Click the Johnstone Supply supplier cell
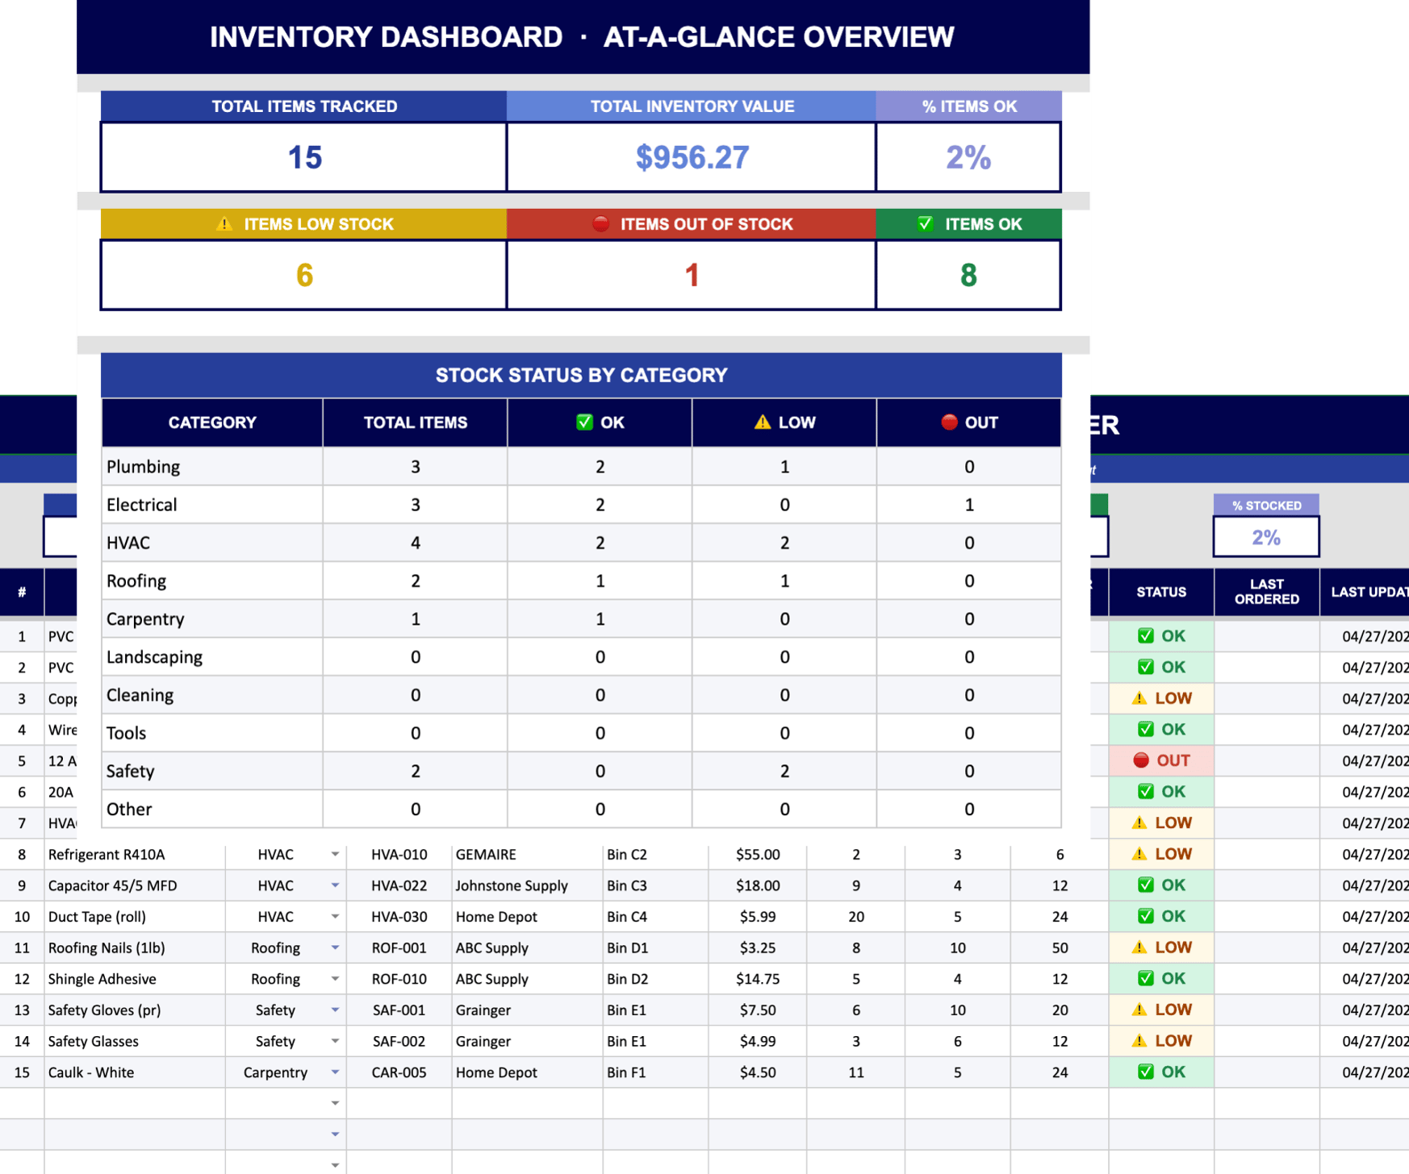 point(527,885)
